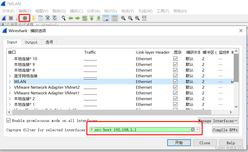The height and width of the screenshot is (152, 248).
Task: Click the Link-layer Header column header
Action: coord(153,52)
